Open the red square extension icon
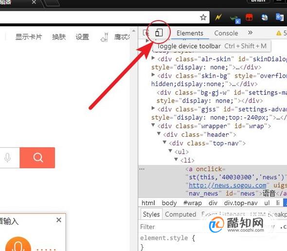Image resolution: width=287 pixels, height=251 pixels. tap(249, 18)
